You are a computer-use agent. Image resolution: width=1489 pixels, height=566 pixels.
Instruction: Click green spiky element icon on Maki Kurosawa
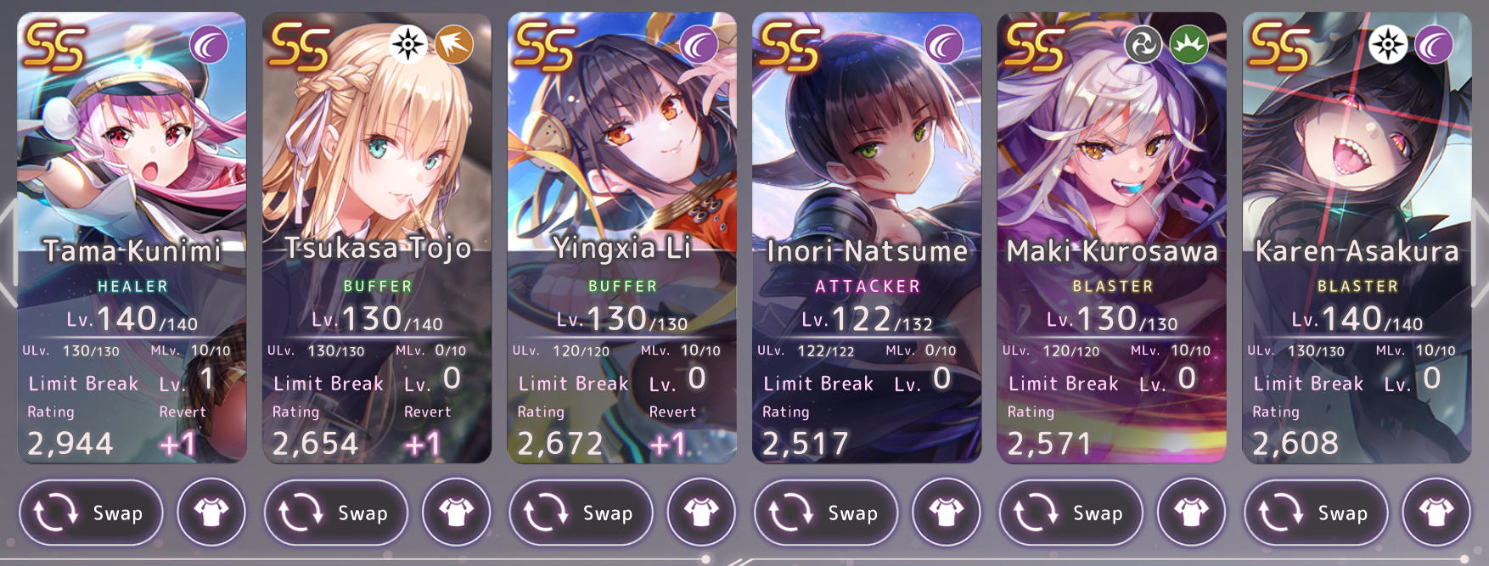(x=1189, y=44)
